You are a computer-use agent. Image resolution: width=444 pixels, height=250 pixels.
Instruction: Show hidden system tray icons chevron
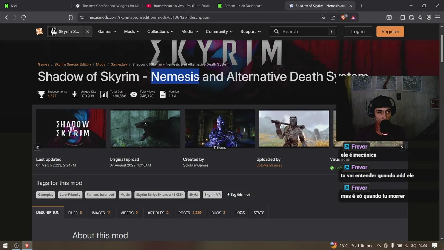pos(378,246)
